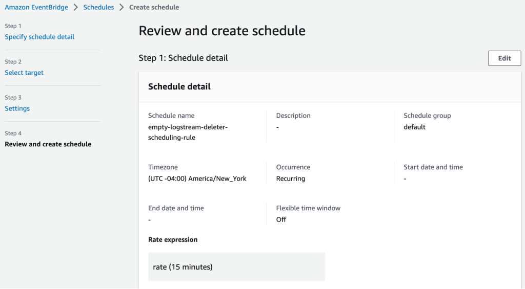Open the Amazon EventBridge breadcrumb link
Screen dimensions: 525x289
click(36, 7)
